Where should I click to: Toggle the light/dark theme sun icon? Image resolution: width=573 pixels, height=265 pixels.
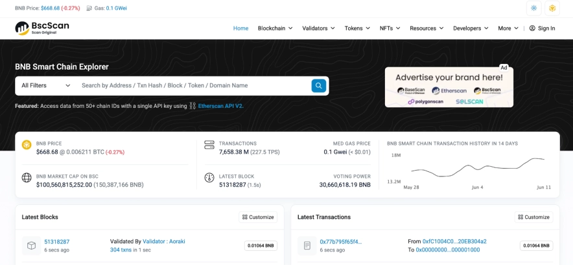click(x=533, y=8)
